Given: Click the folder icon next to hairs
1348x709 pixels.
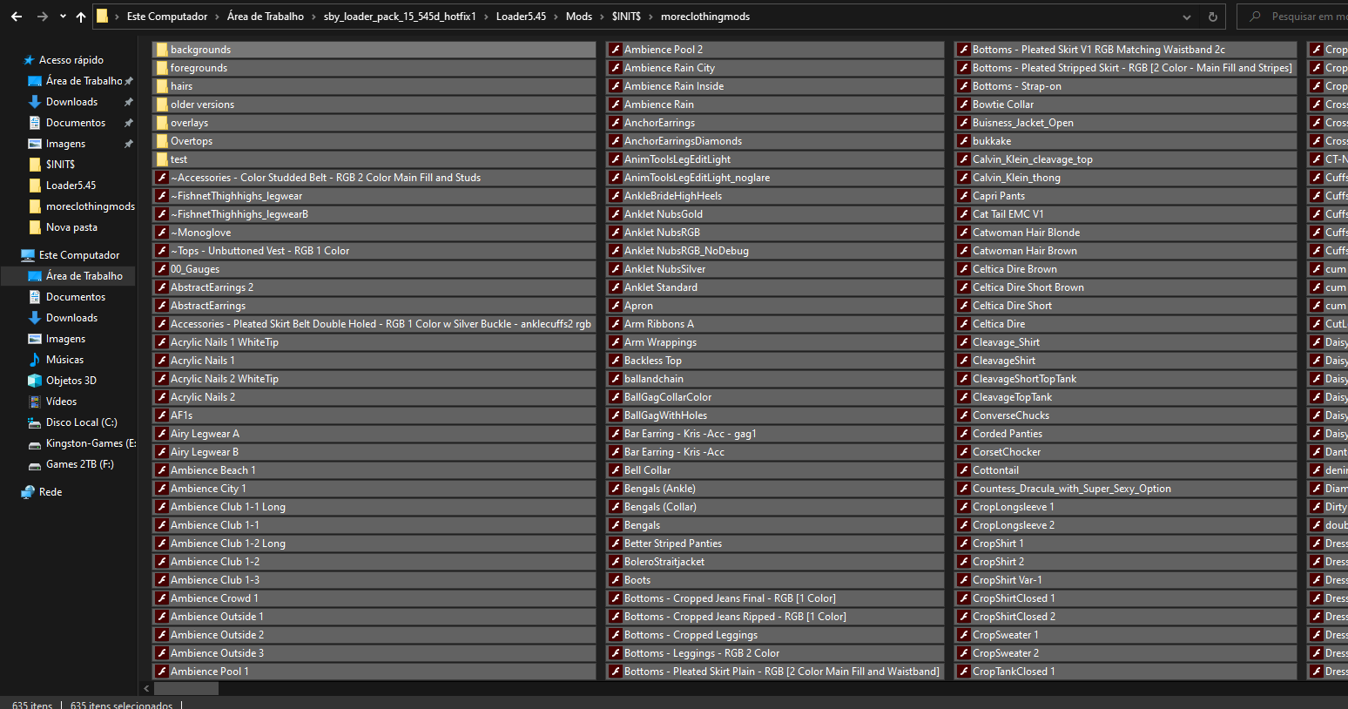Looking at the screenshot, I should tap(162, 86).
